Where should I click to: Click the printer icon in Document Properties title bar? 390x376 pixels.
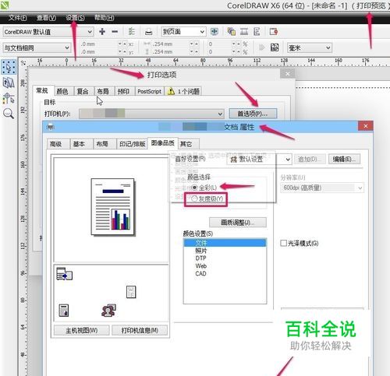pyautogui.click(x=51, y=127)
